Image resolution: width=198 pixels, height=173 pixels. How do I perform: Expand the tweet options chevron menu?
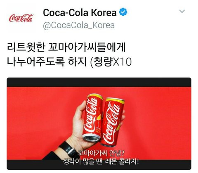(182, 11)
